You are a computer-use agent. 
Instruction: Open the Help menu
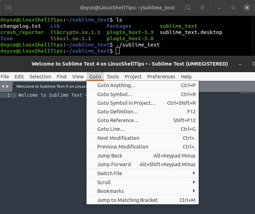[x=186, y=76]
